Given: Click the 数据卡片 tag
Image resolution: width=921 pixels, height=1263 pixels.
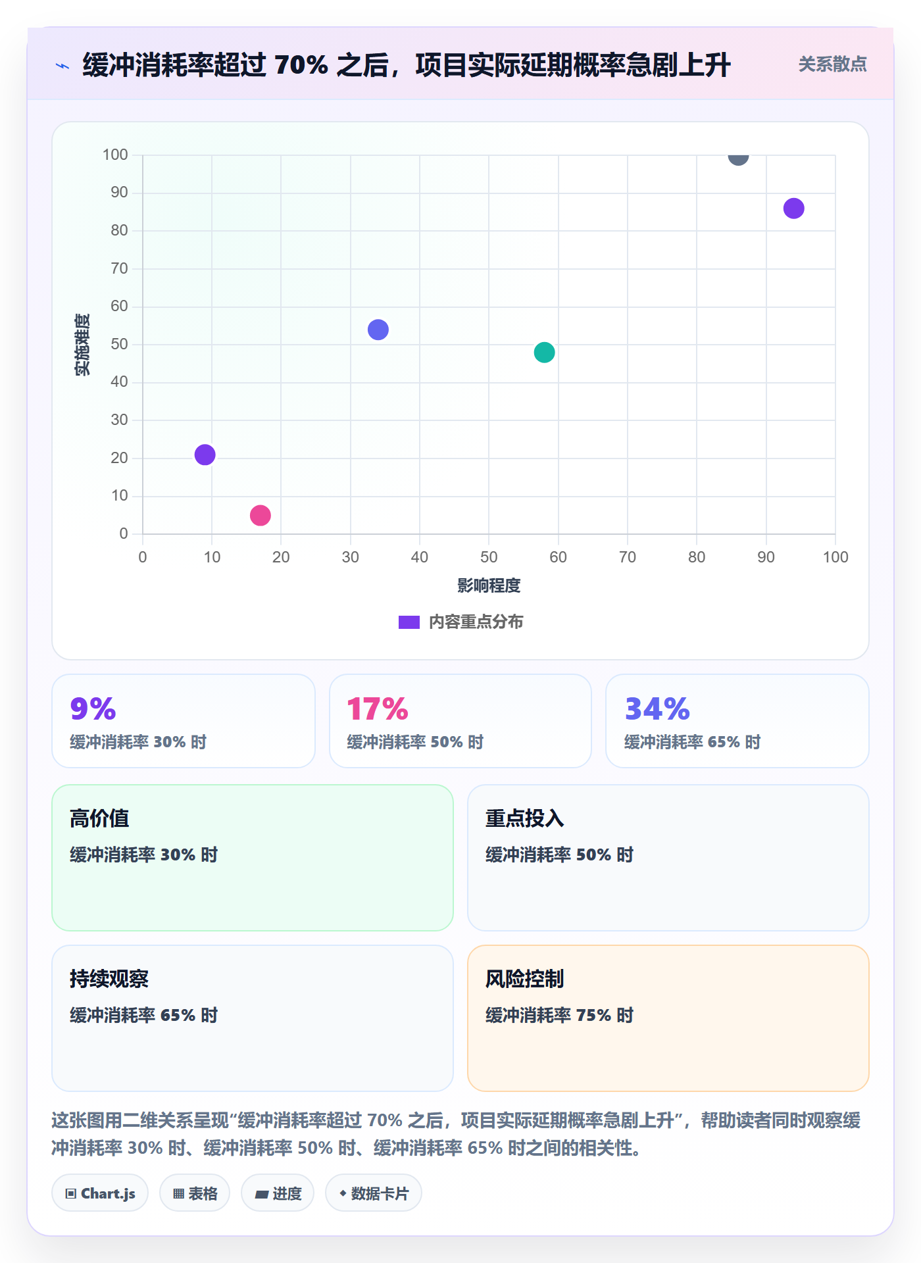Looking at the screenshot, I should [x=374, y=1193].
